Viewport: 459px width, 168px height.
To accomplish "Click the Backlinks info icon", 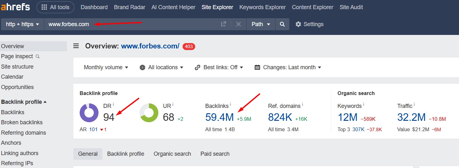I will 230,104.
